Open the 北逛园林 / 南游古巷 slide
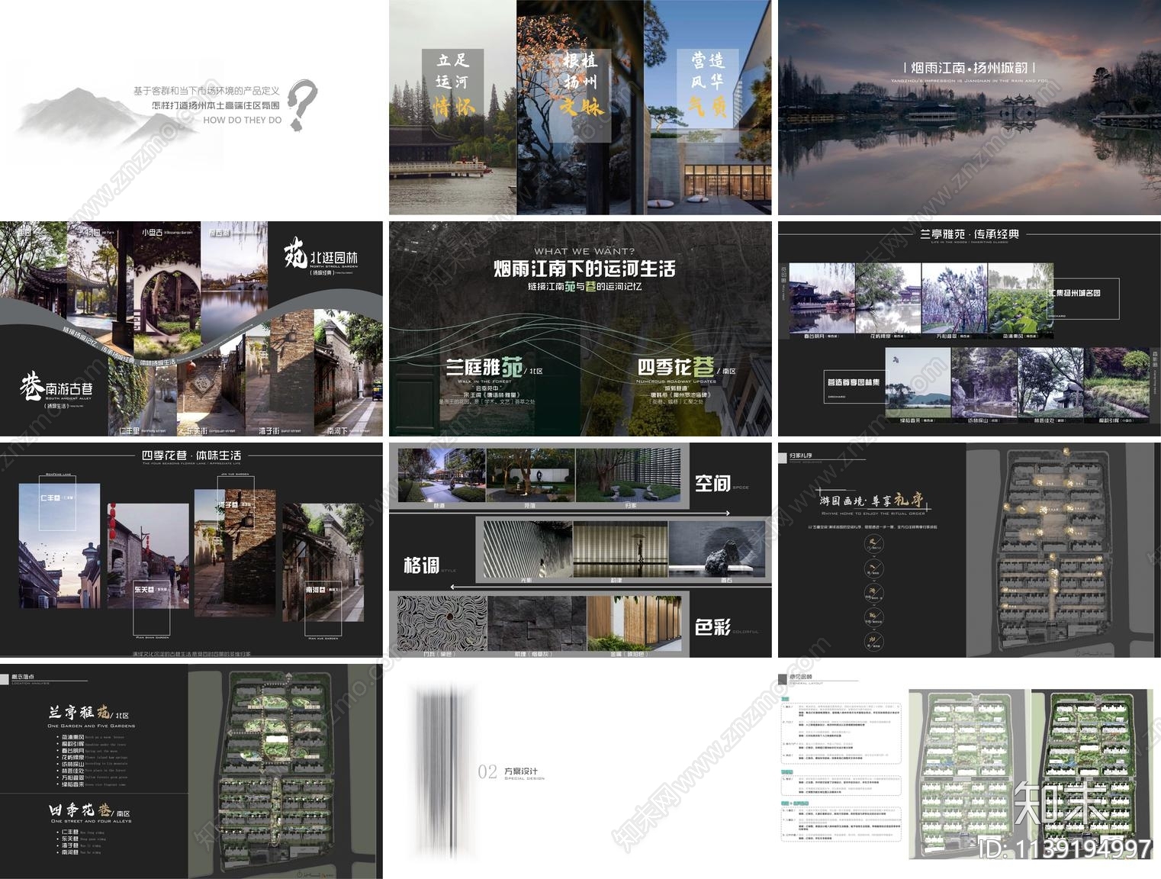 coord(191,329)
